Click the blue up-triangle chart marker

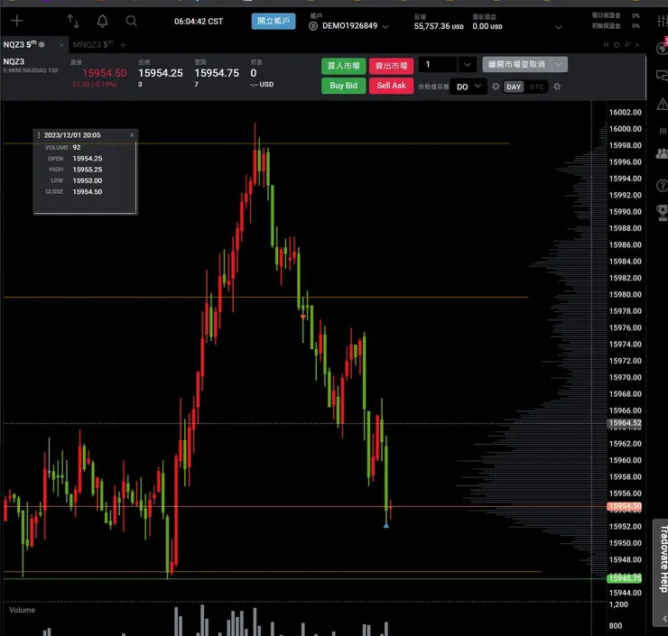(x=386, y=526)
